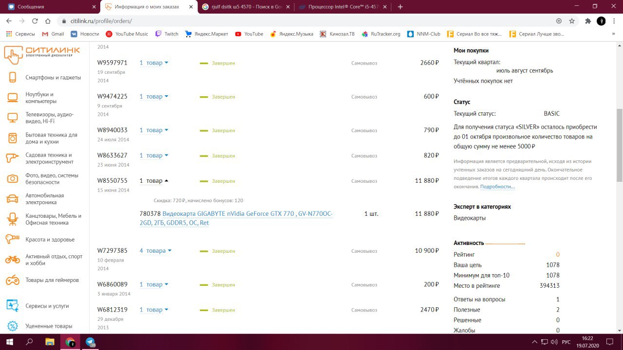
Task: Click order number W7297385
Action: click(112, 251)
